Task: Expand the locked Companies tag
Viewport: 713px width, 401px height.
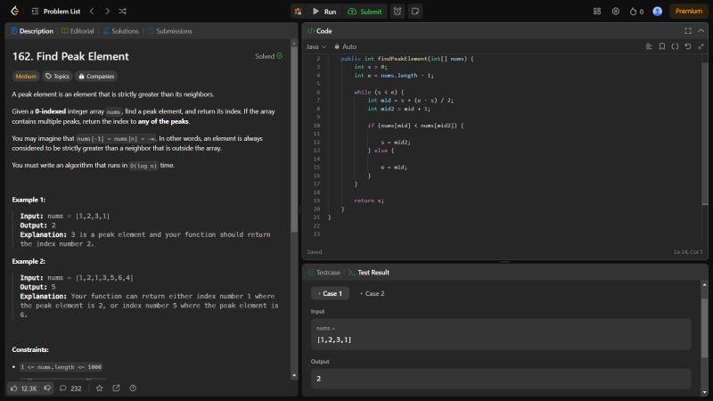Action: click(x=96, y=76)
